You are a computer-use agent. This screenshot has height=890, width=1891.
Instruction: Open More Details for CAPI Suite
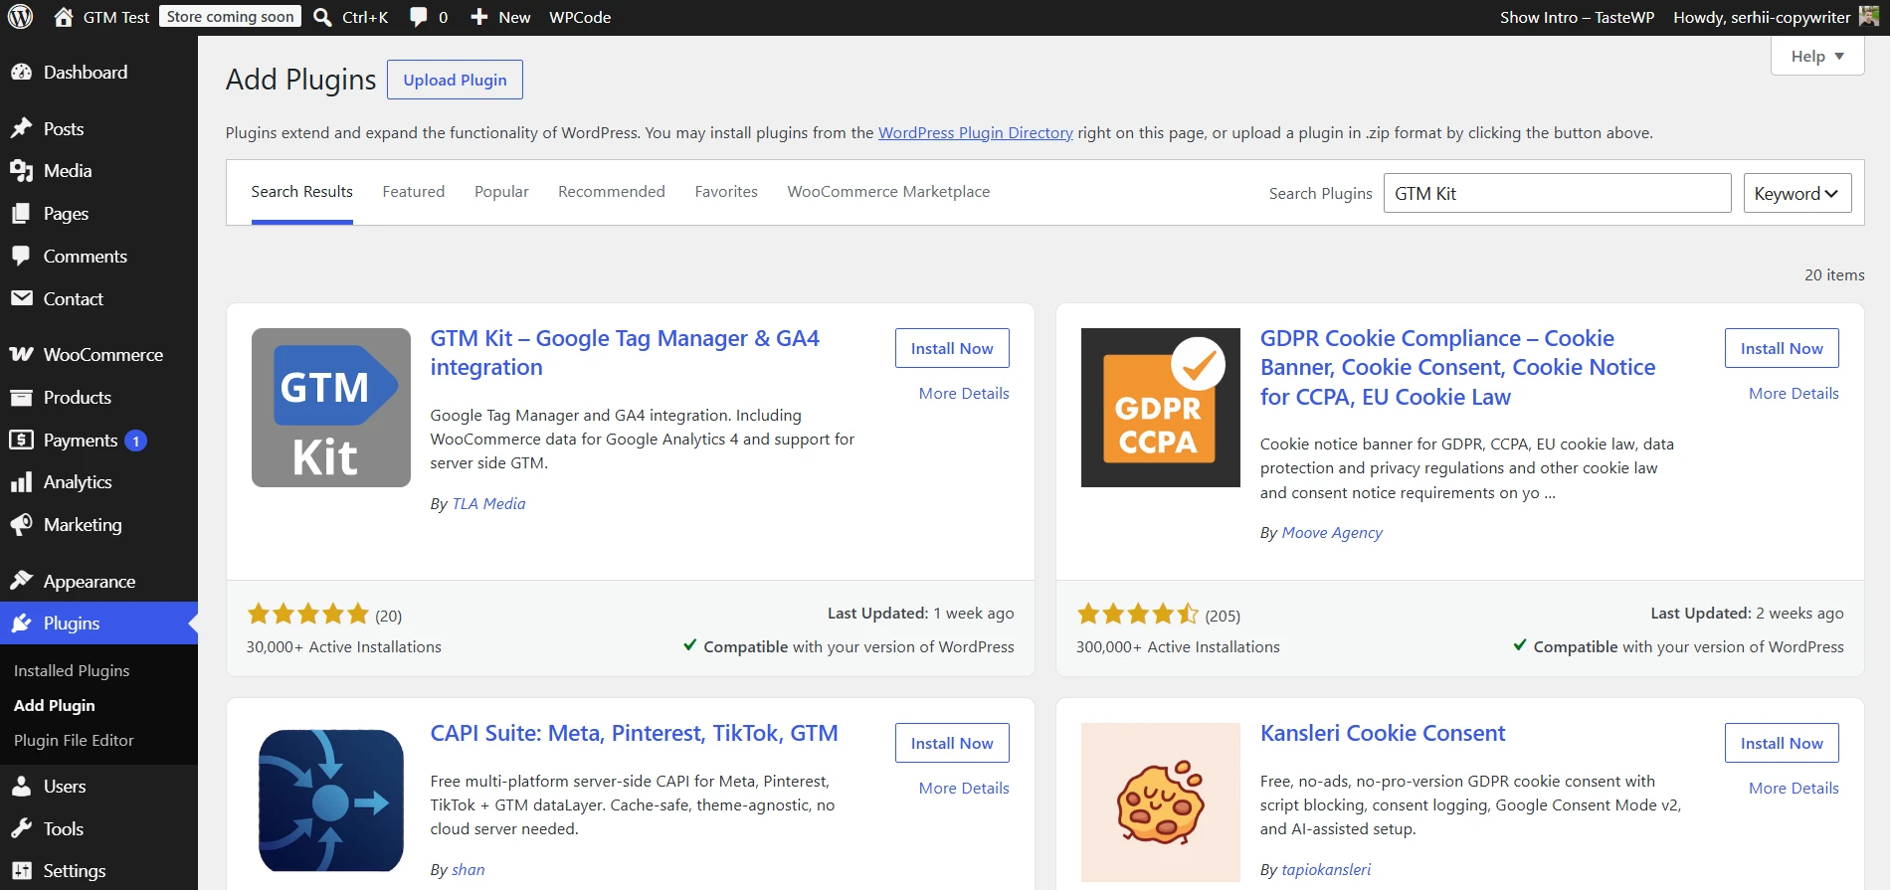point(964,789)
